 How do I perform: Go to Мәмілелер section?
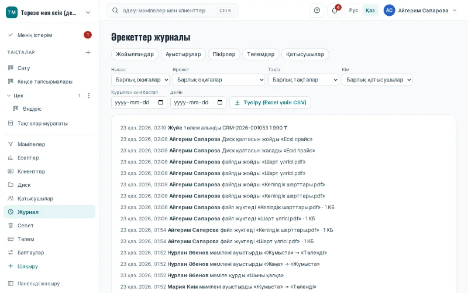(x=50, y=144)
